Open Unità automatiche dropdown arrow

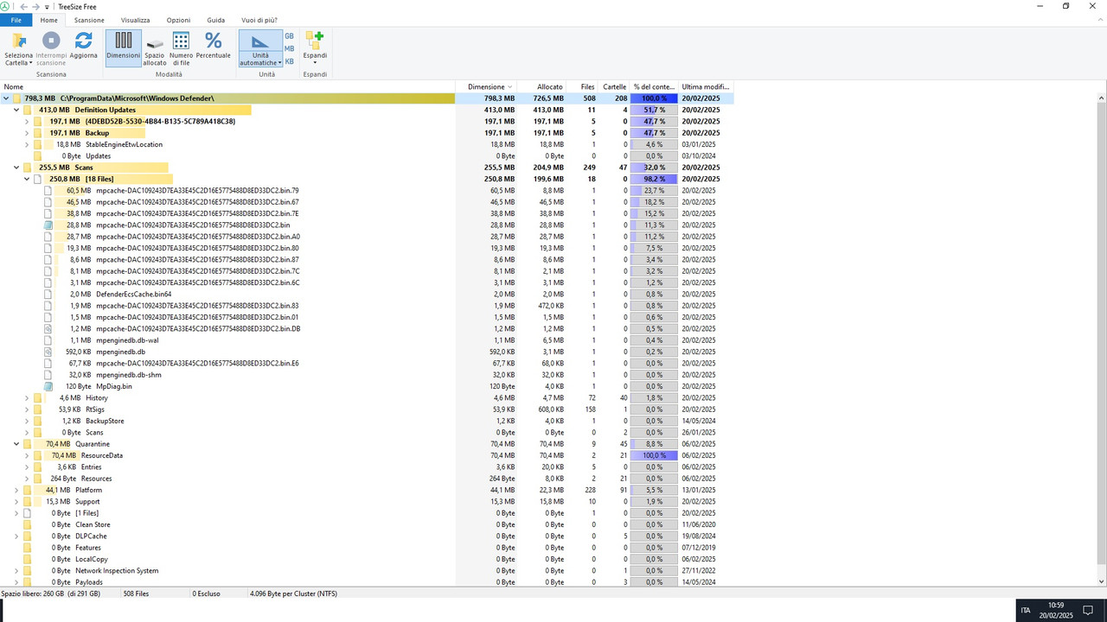280,63
